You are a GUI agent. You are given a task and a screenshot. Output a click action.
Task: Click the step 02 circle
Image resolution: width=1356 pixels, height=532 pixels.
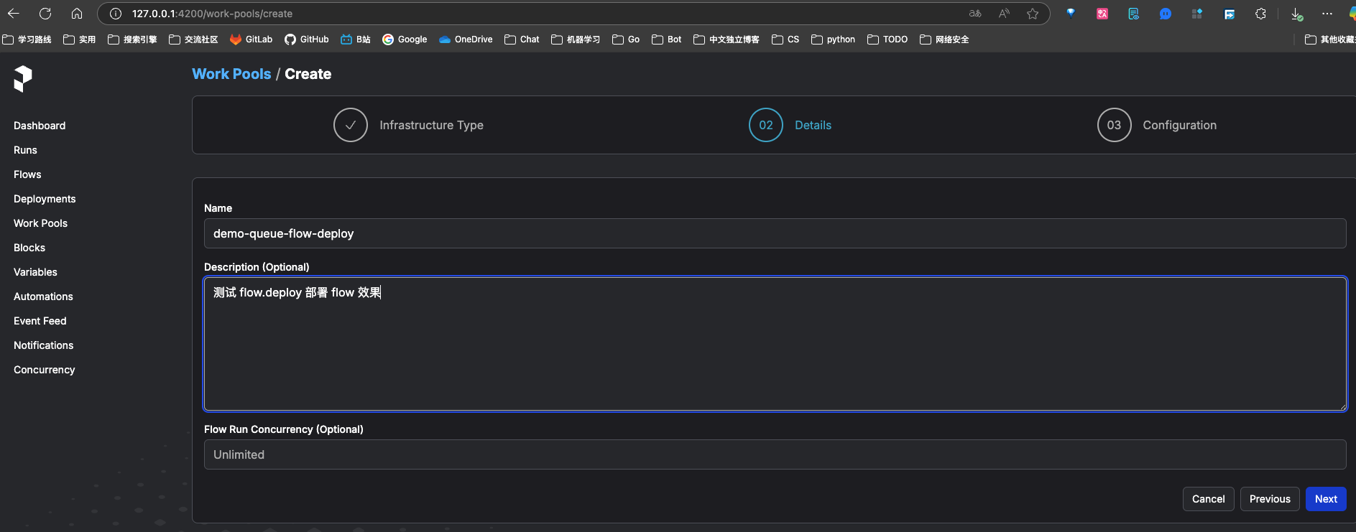[x=766, y=125]
